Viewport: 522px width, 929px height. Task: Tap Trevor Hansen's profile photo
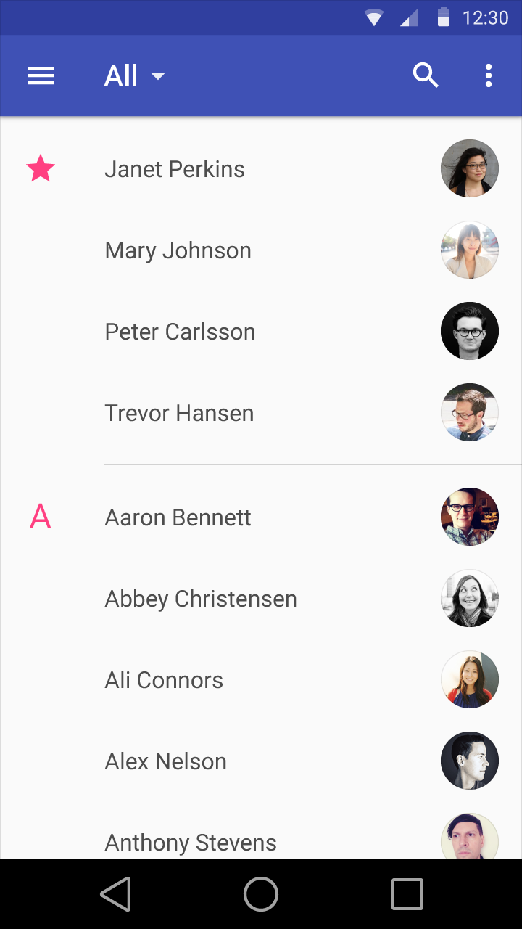click(470, 412)
